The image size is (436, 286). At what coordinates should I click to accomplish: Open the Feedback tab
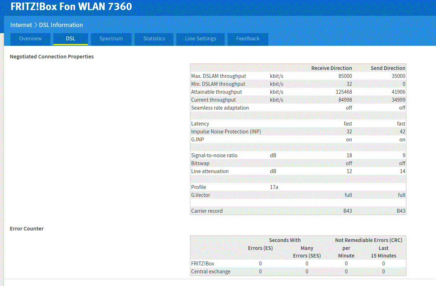[248, 39]
